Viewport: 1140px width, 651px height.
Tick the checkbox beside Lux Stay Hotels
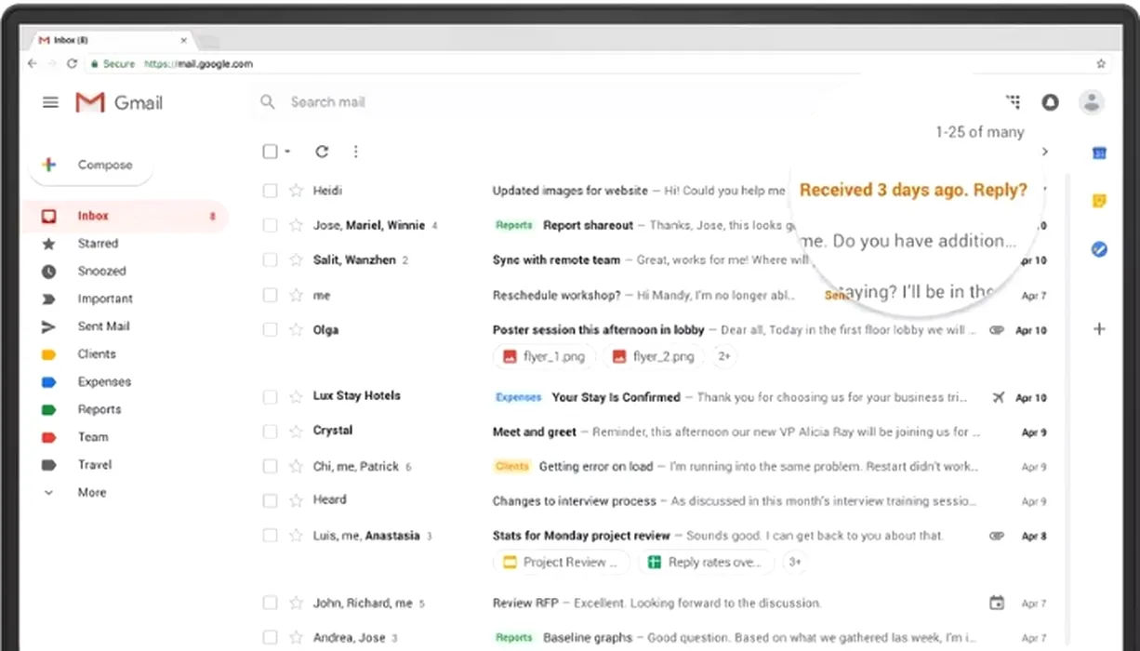coord(270,397)
